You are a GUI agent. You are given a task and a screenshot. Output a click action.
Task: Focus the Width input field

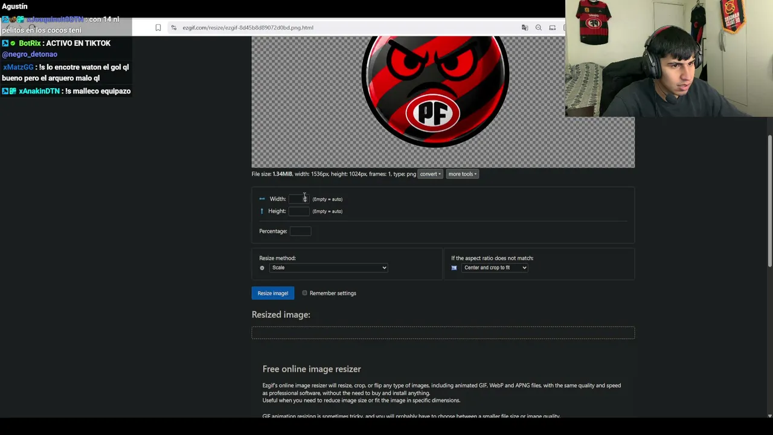299,199
